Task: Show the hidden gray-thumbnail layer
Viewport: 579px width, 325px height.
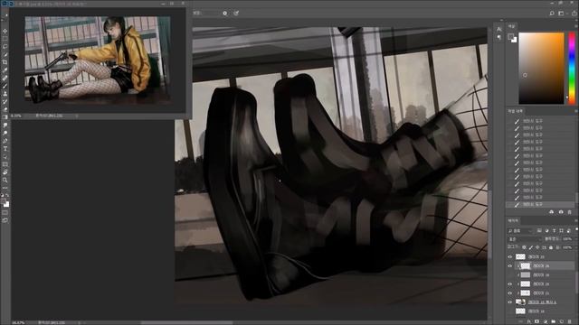Action: pyautogui.click(x=510, y=274)
